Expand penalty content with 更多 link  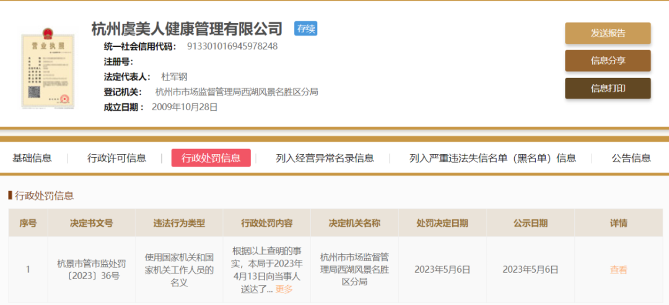(284, 289)
